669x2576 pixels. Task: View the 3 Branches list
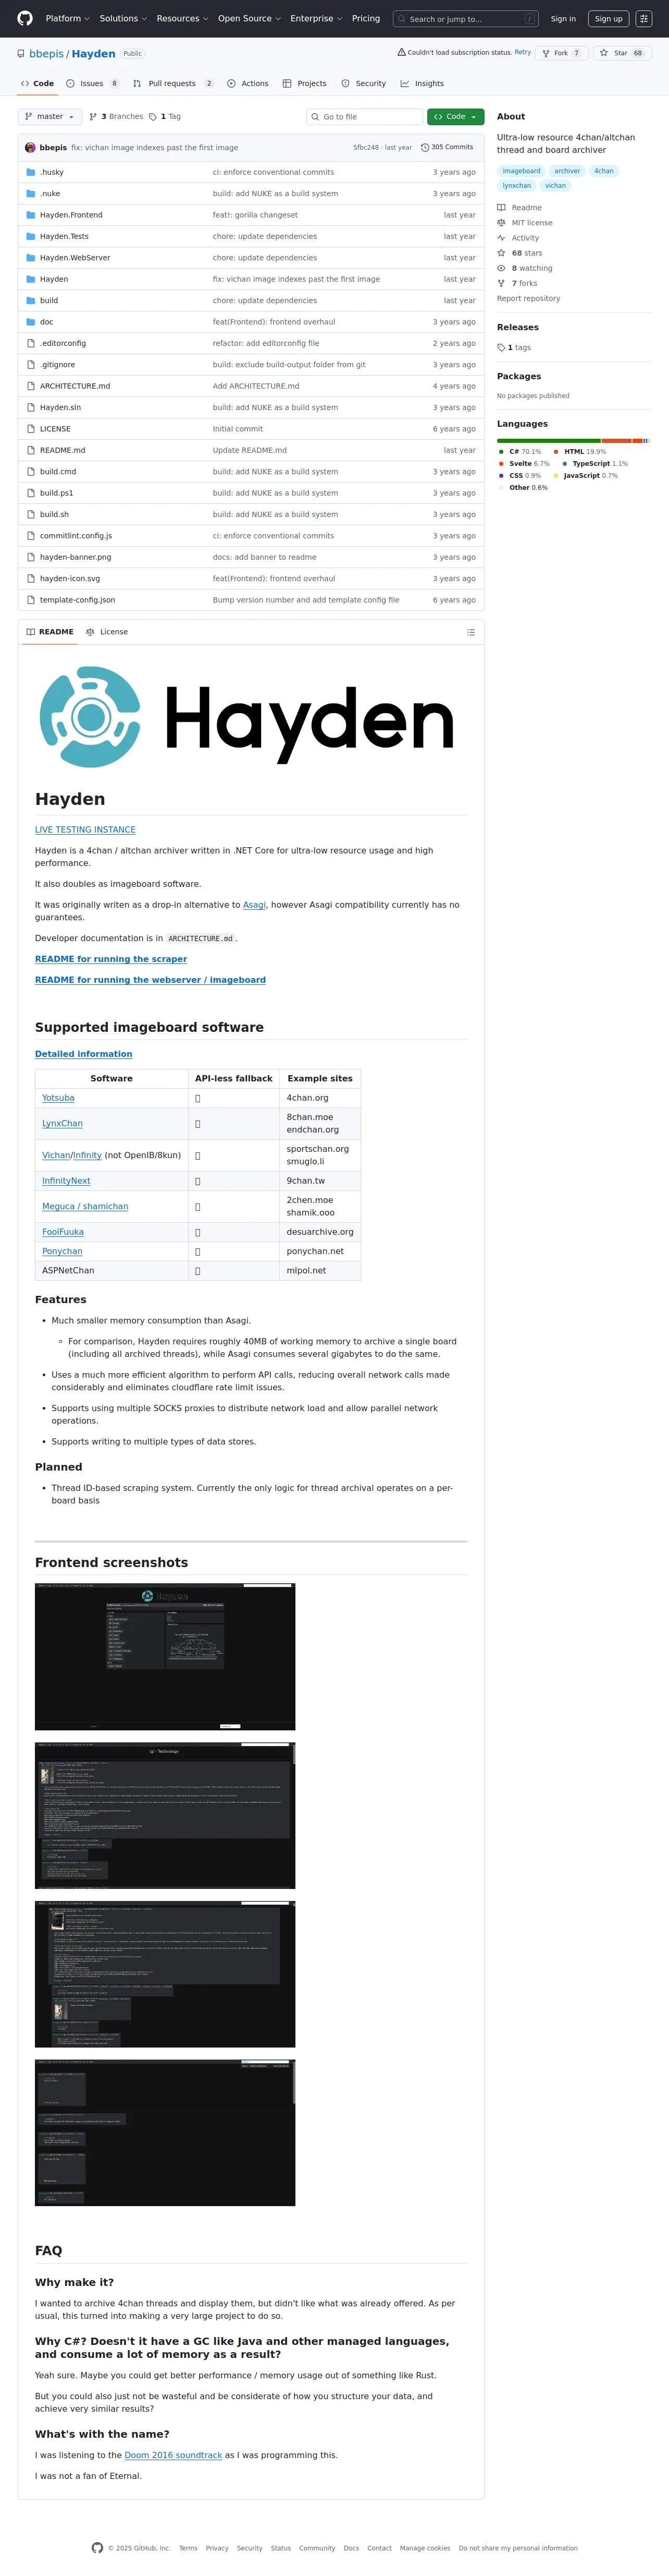point(117,117)
